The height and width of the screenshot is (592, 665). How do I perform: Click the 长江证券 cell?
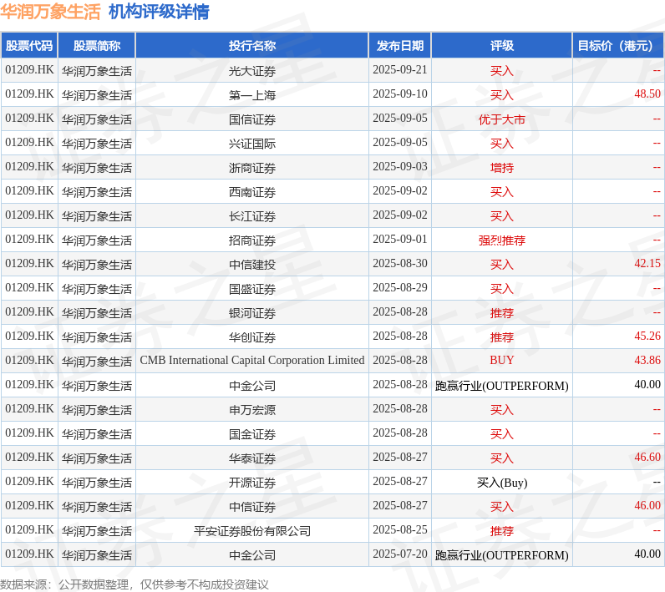tap(252, 215)
